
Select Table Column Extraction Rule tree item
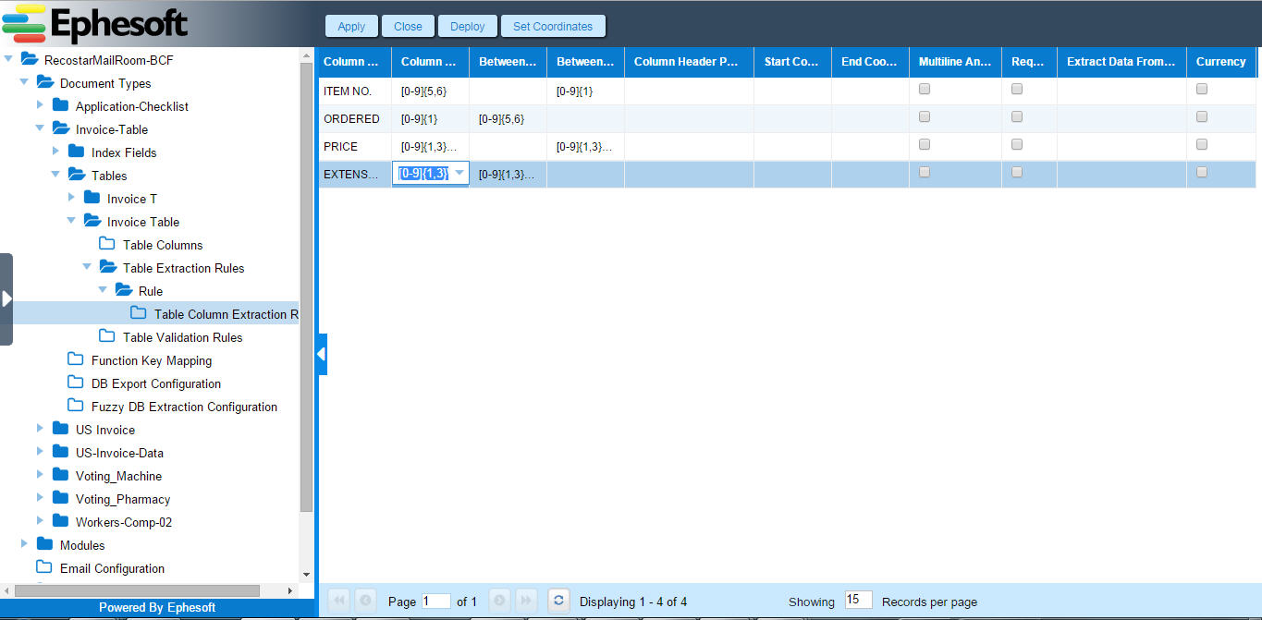coord(227,314)
